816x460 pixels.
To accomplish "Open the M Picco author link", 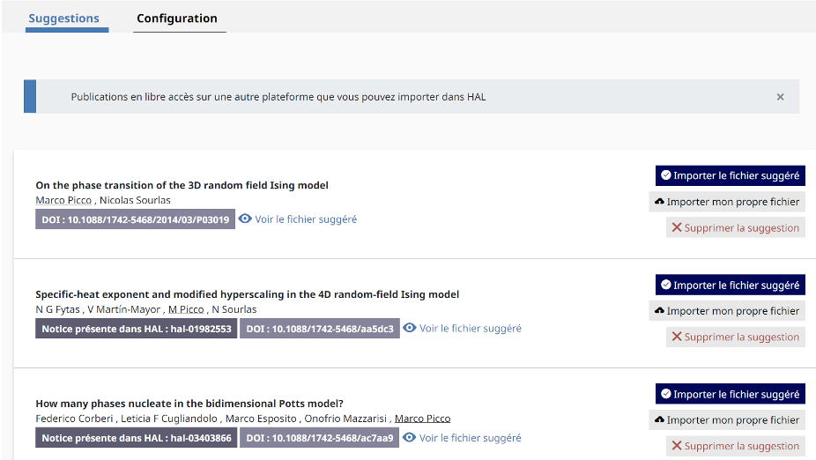I will tap(186, 309).
